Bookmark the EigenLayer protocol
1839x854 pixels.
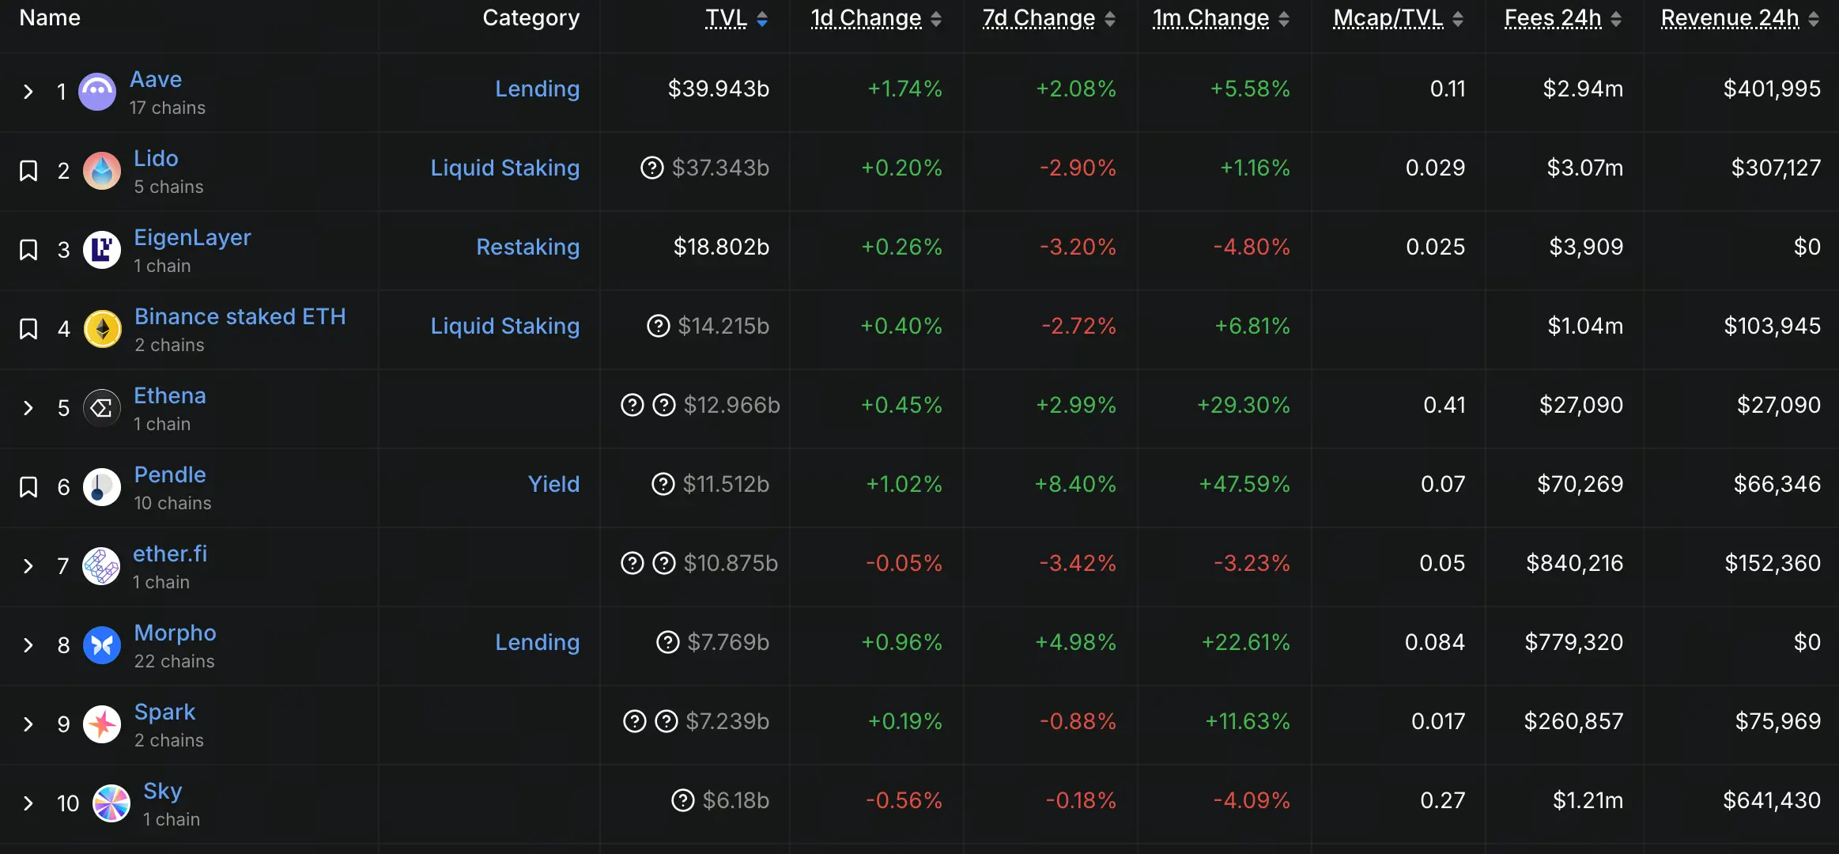click(28, 250)
